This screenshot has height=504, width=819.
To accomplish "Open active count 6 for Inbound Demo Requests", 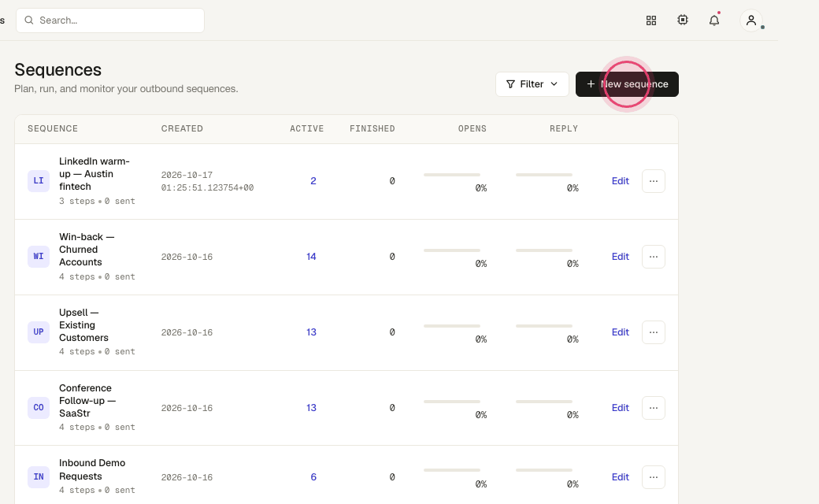I will point(313,477).
